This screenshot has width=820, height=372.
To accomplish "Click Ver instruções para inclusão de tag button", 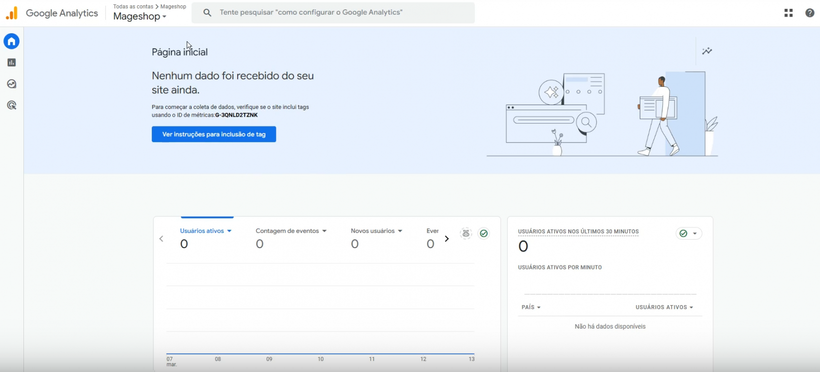I will tap(214, 134).
